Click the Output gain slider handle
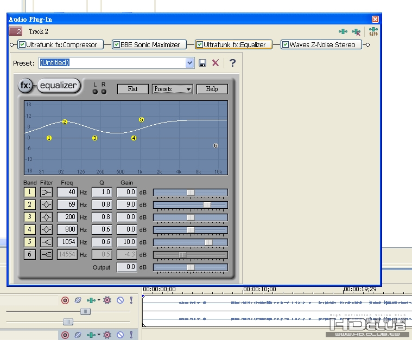This screenshot has width=412, height=340. click(191, 267)
